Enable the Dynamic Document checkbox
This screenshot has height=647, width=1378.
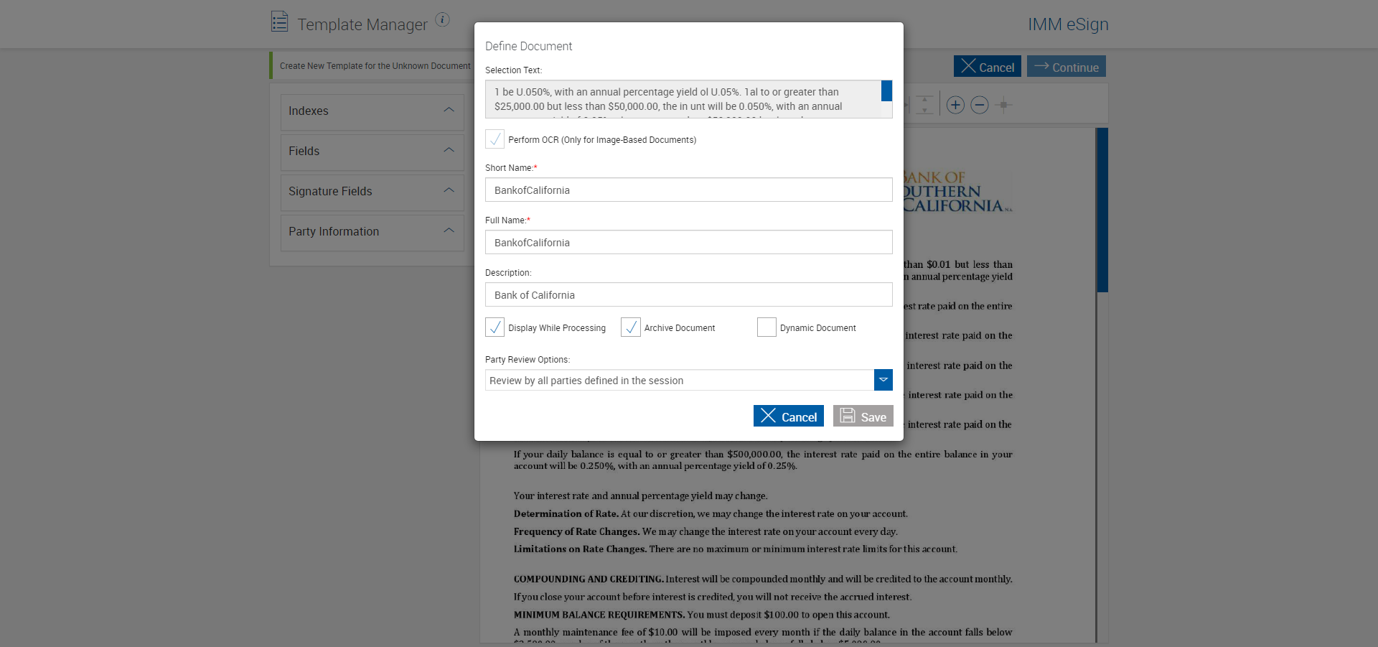pos(767,327)
